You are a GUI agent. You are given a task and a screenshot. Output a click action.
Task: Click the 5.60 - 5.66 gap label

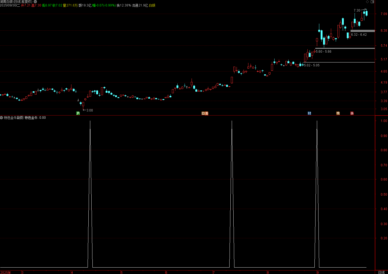(324, 52)
